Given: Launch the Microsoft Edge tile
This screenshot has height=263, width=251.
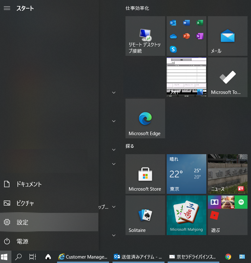Looking at the screenshot, I should point(145,118).
